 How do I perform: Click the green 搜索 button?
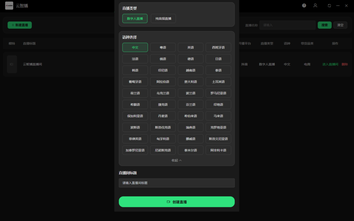(324, 25)
